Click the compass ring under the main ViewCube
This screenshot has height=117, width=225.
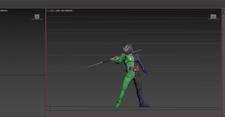click(213, 19)
